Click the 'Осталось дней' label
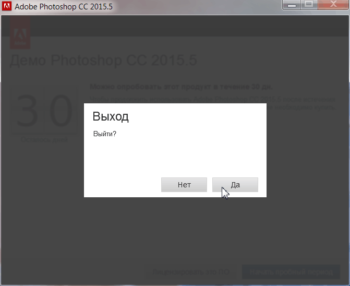The image size is (350, 286). (44, 140)
